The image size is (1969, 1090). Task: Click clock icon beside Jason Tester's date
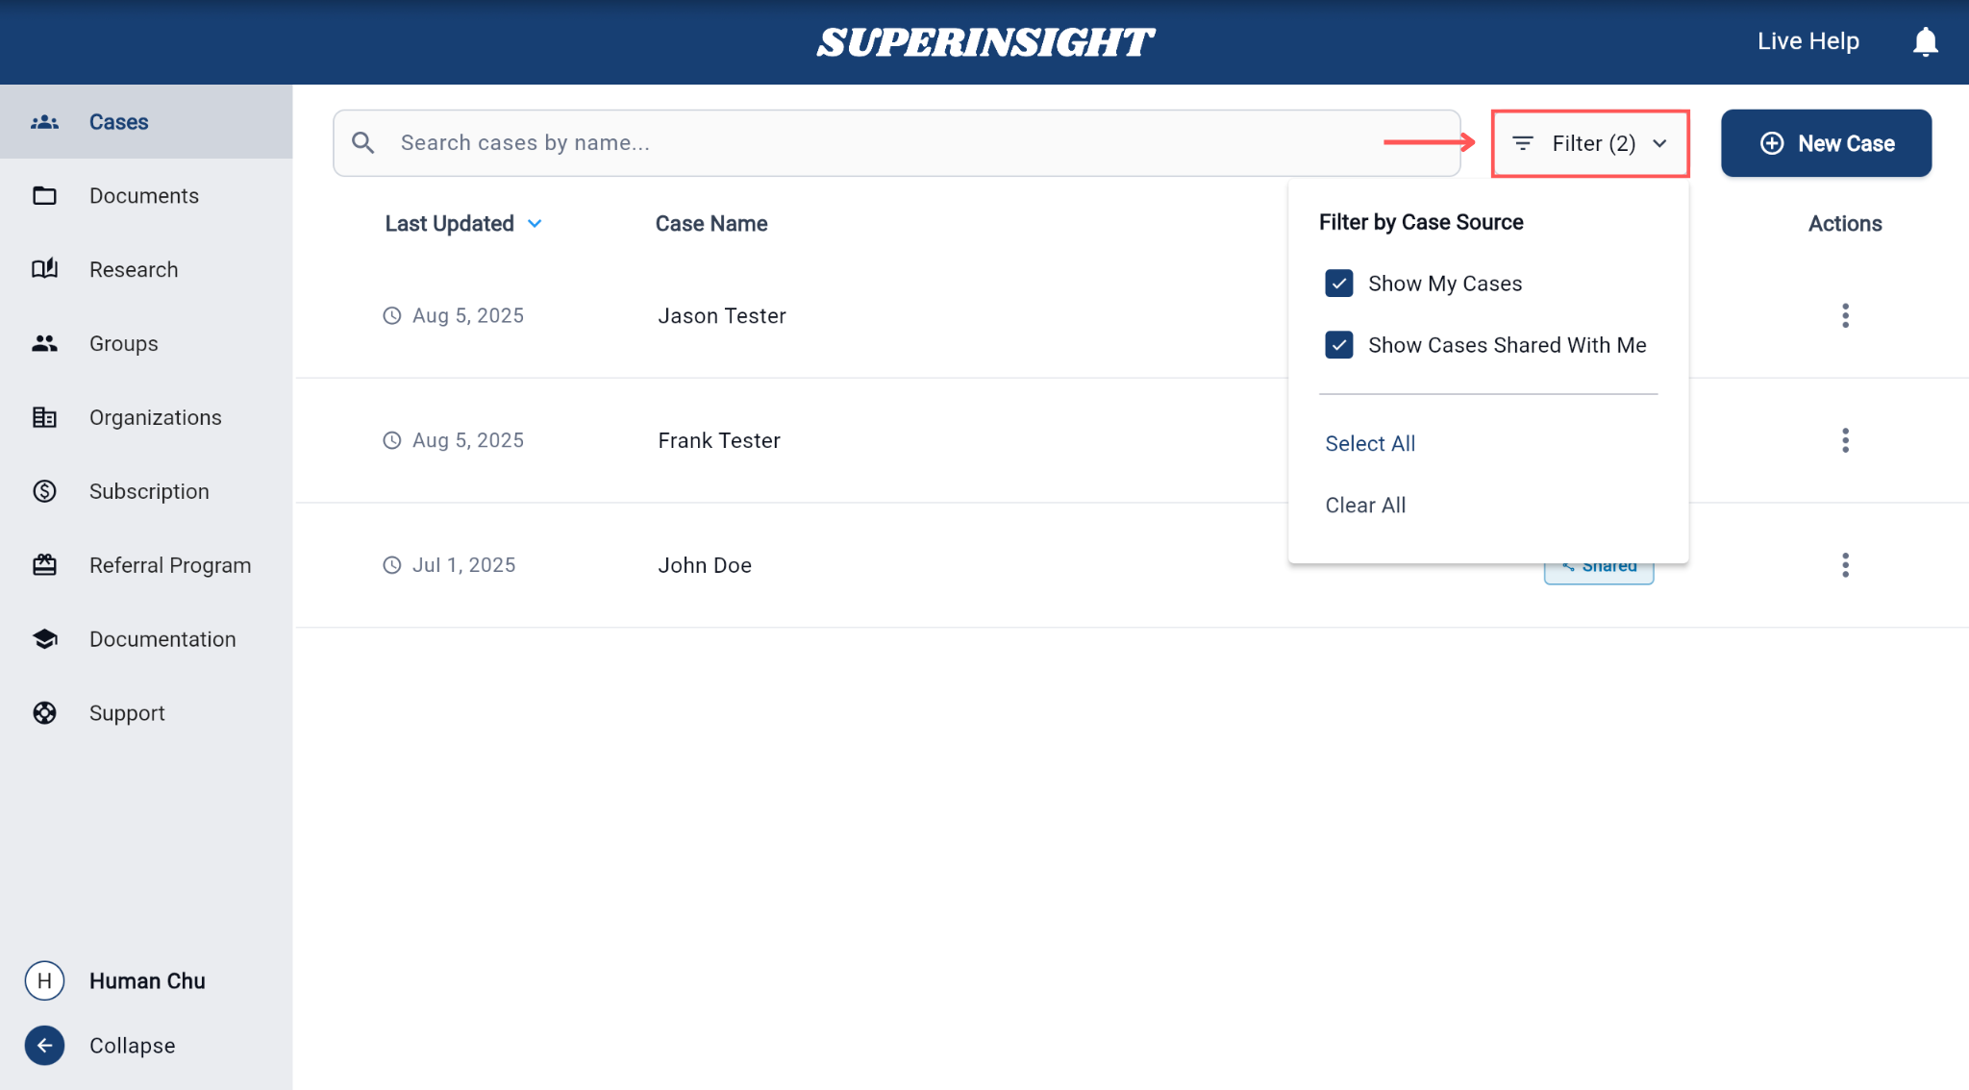pyautogui.click(x=391, y=315)
